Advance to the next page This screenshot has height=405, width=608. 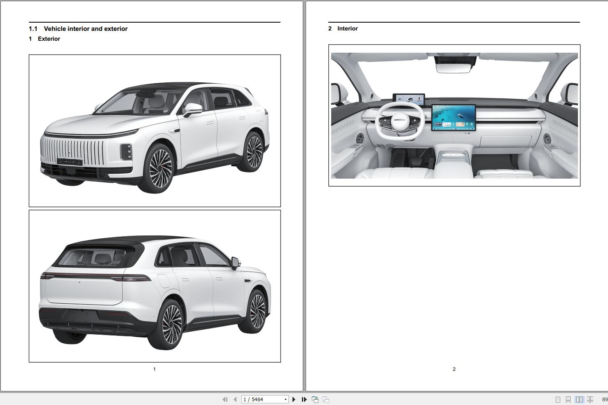pyautogui.click(x=294, y=399)
